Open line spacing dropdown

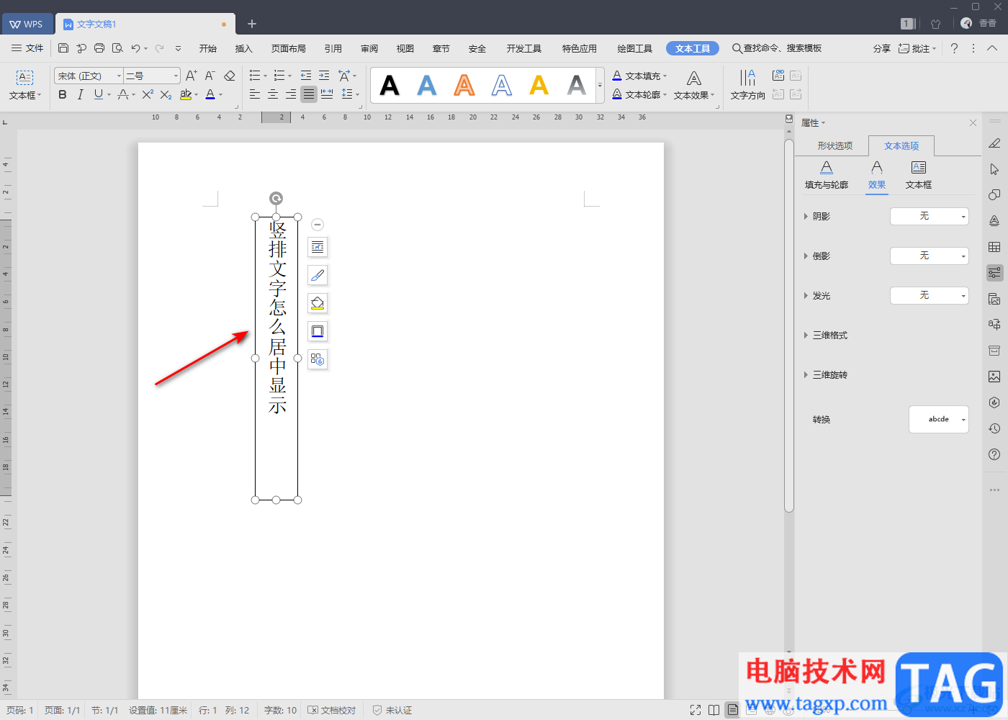(351, 94)
